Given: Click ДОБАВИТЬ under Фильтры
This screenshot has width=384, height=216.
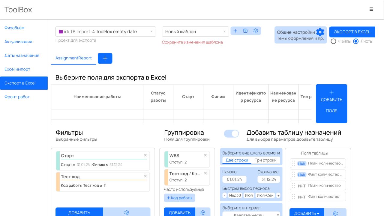Looking at the screenshot, I should point(79,212).
